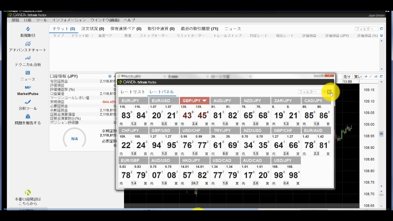Screen dimensions: 393x221
Task: Sort by 評価損益 (JPY) column header
Action: click(337, 36)
